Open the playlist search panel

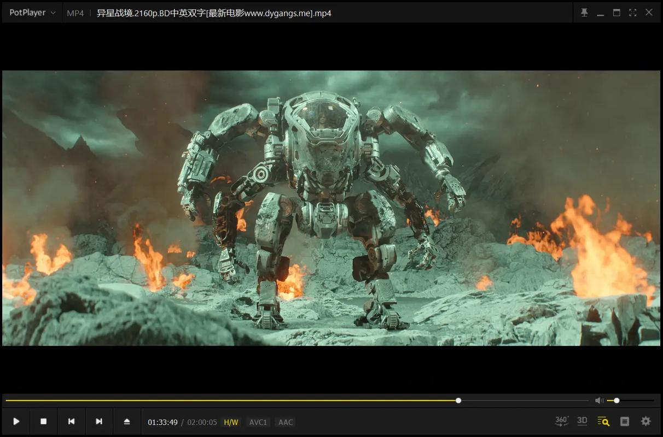[x=603, y=421]
